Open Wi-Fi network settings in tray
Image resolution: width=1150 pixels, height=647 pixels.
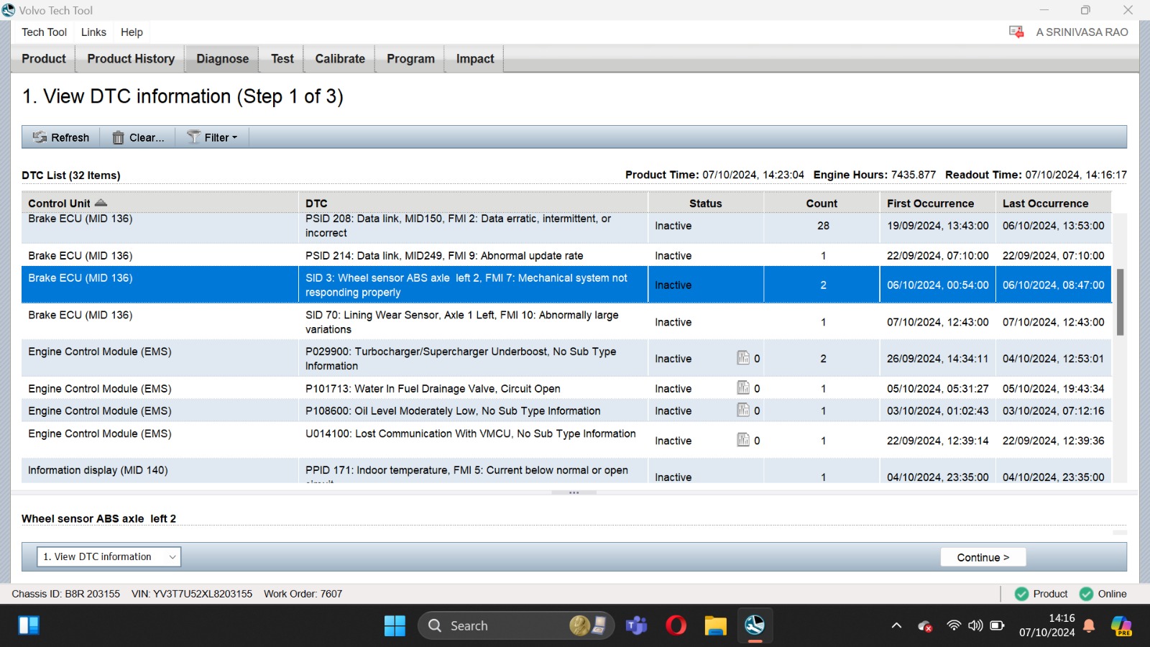[x=954, y=625]
